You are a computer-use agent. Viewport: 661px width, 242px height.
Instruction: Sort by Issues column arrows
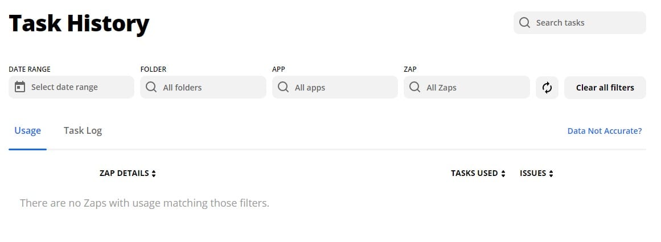[x=551, y=174]
